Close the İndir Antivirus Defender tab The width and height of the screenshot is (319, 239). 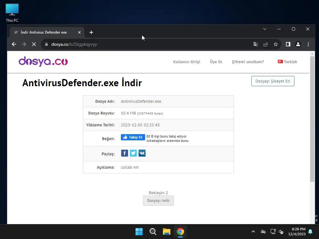(79, 32)
